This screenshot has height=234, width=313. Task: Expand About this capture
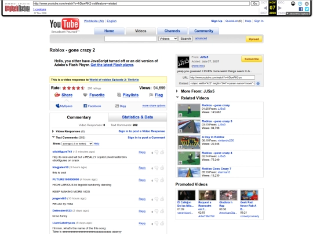pyautogui.click(x=297, y=13)
